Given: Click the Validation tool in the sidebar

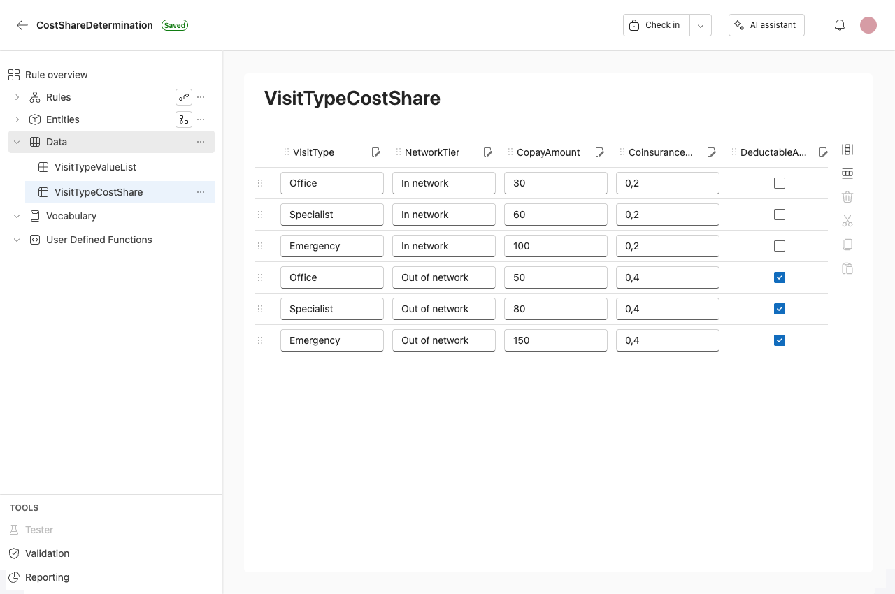Looking at the screenshot, I should 46,553.
